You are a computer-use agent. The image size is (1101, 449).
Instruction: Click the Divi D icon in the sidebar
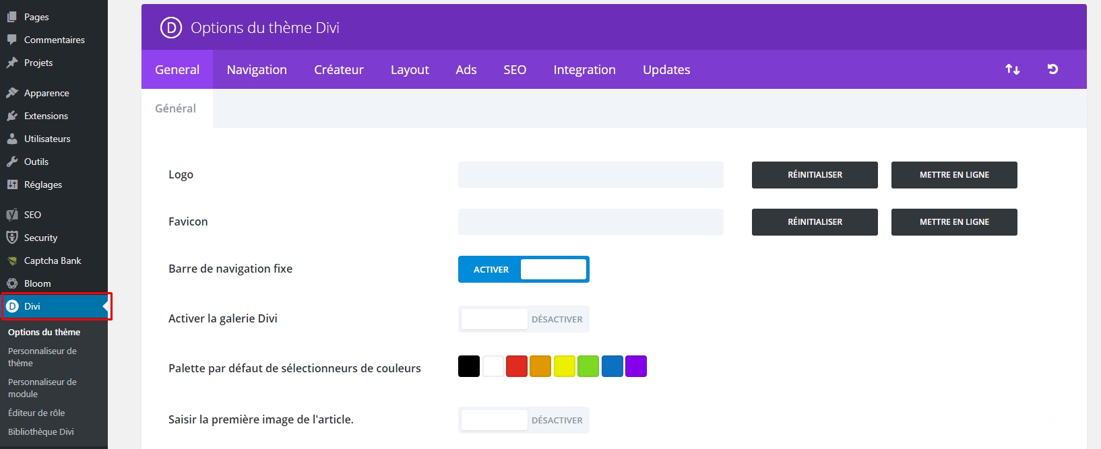pos(12,306)
